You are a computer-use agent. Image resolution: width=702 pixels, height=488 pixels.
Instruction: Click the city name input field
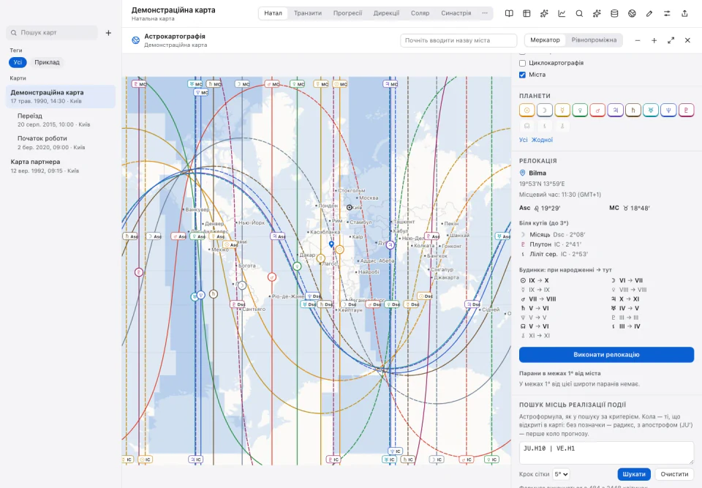click(x=458, y=40)
